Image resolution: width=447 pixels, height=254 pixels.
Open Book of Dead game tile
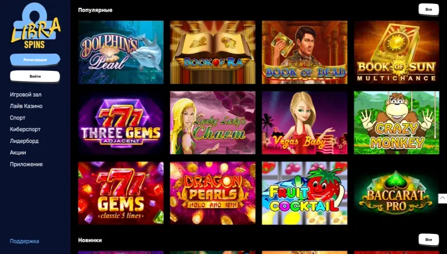305,52
